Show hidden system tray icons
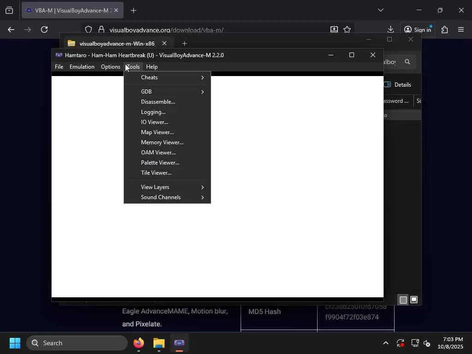Screen dimensions: 472x354 pyautogui.click(x=386, y=343)
